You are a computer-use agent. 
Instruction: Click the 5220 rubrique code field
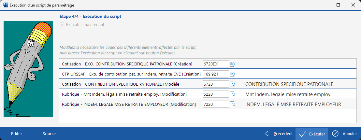click(216, 94)
